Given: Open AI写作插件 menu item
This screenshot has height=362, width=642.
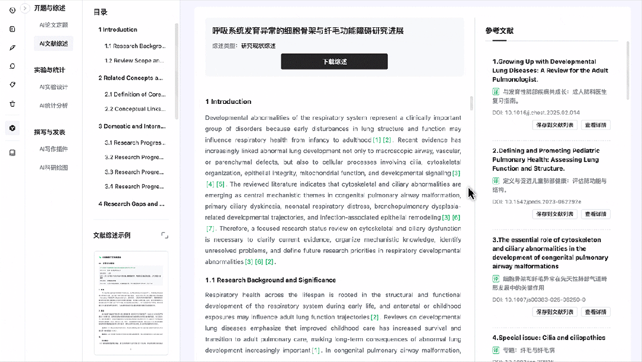Looking at the screenshot, I should [x=53, y=149].
